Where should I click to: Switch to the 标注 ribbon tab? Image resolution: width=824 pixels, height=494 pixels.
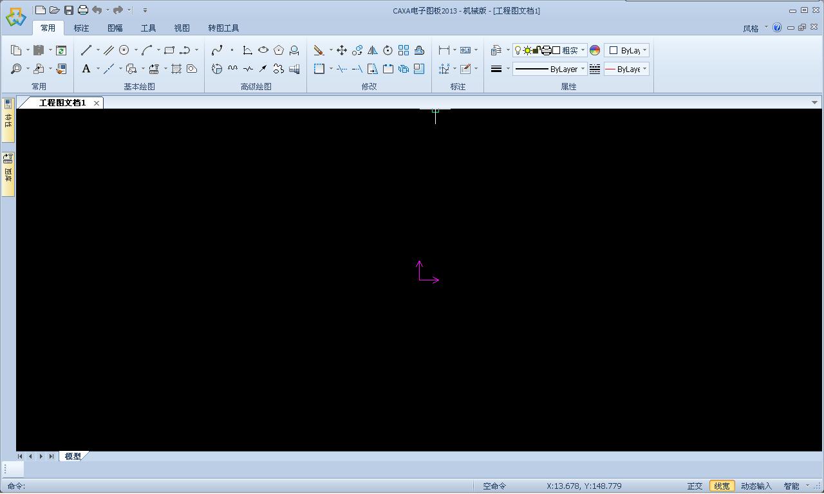pos(81,28)
